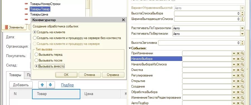The image size is (251, 105).
Task: Clear the НачалоВыбора handler
Action: (x=238, y=59)
